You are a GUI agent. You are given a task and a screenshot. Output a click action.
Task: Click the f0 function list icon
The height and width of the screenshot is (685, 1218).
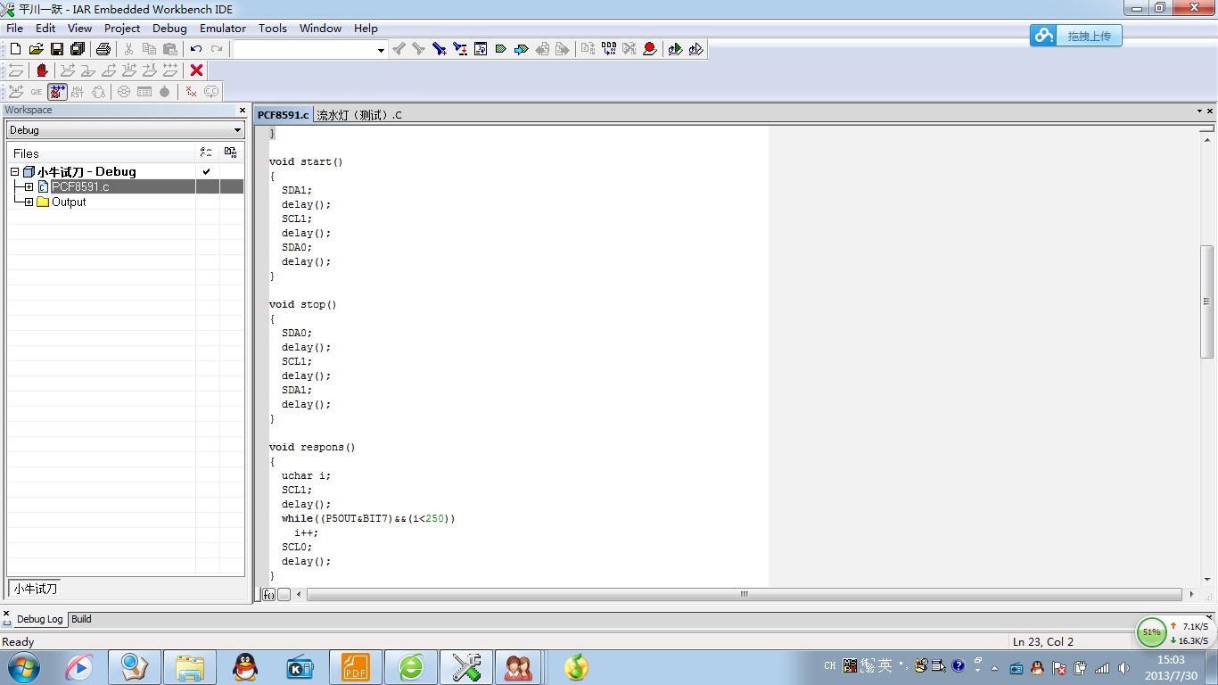click(x=268, y=595)
